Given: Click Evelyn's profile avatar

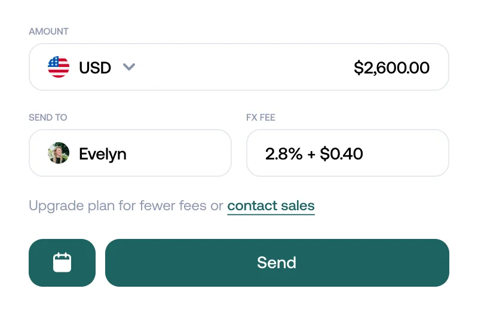Looking at the screenshot, I should (59, 153).
